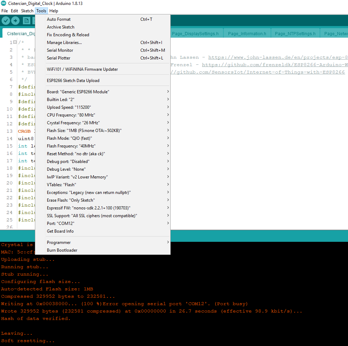Open the john-lassen.de project link

coord(278,57)
